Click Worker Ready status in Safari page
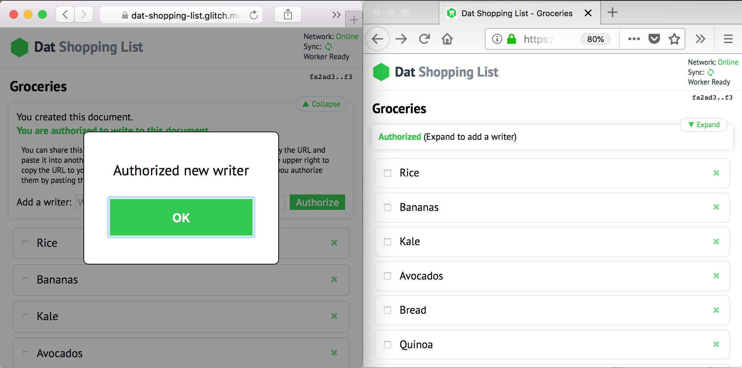Viewport: 742px width, 368px height. point(326,57)
